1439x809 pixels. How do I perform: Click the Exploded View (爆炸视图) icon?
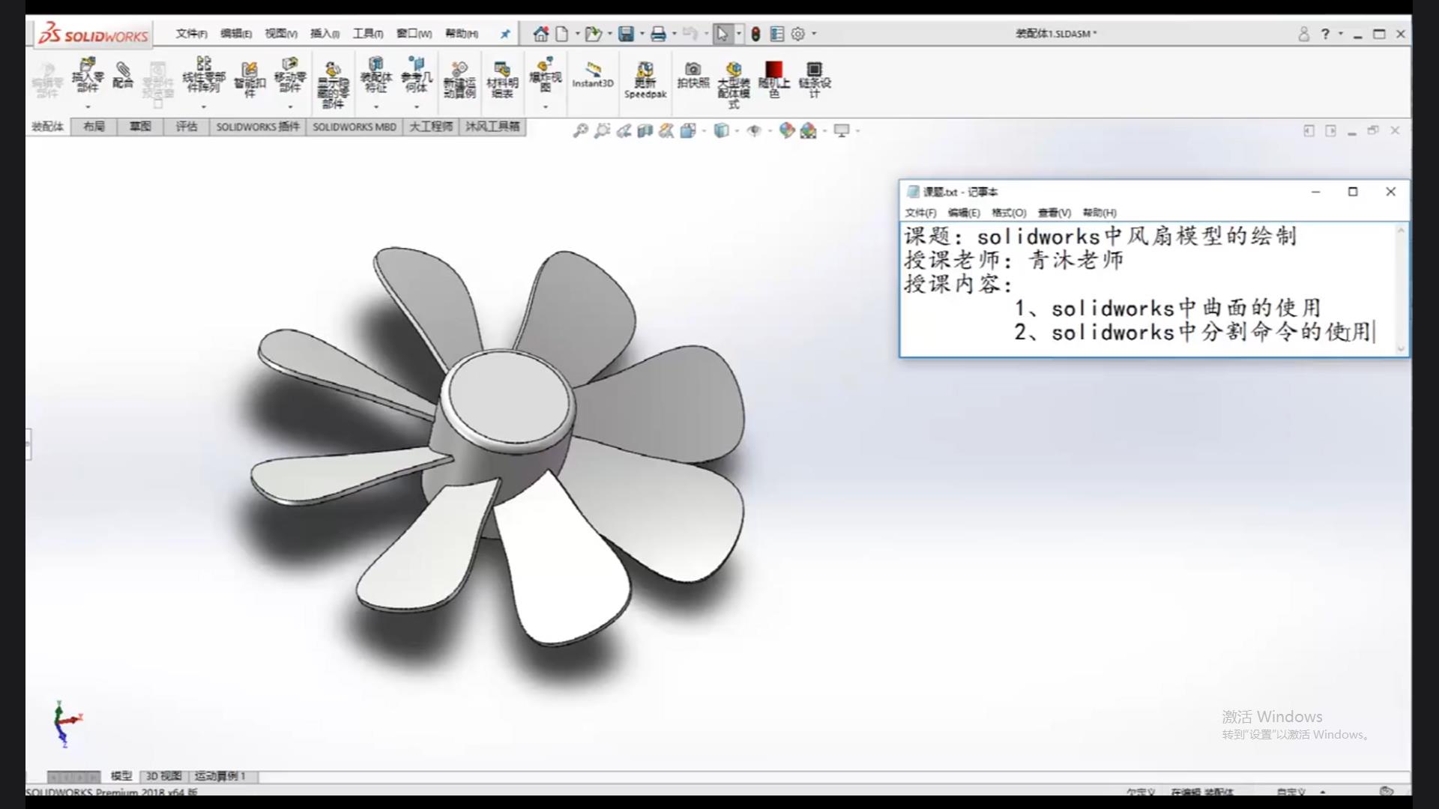pos(546,74)
